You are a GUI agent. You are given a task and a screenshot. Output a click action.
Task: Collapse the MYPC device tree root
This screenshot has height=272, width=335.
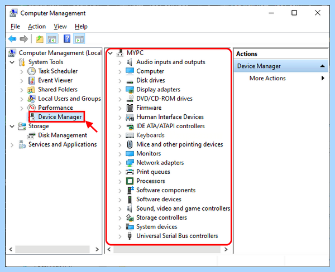110,53
